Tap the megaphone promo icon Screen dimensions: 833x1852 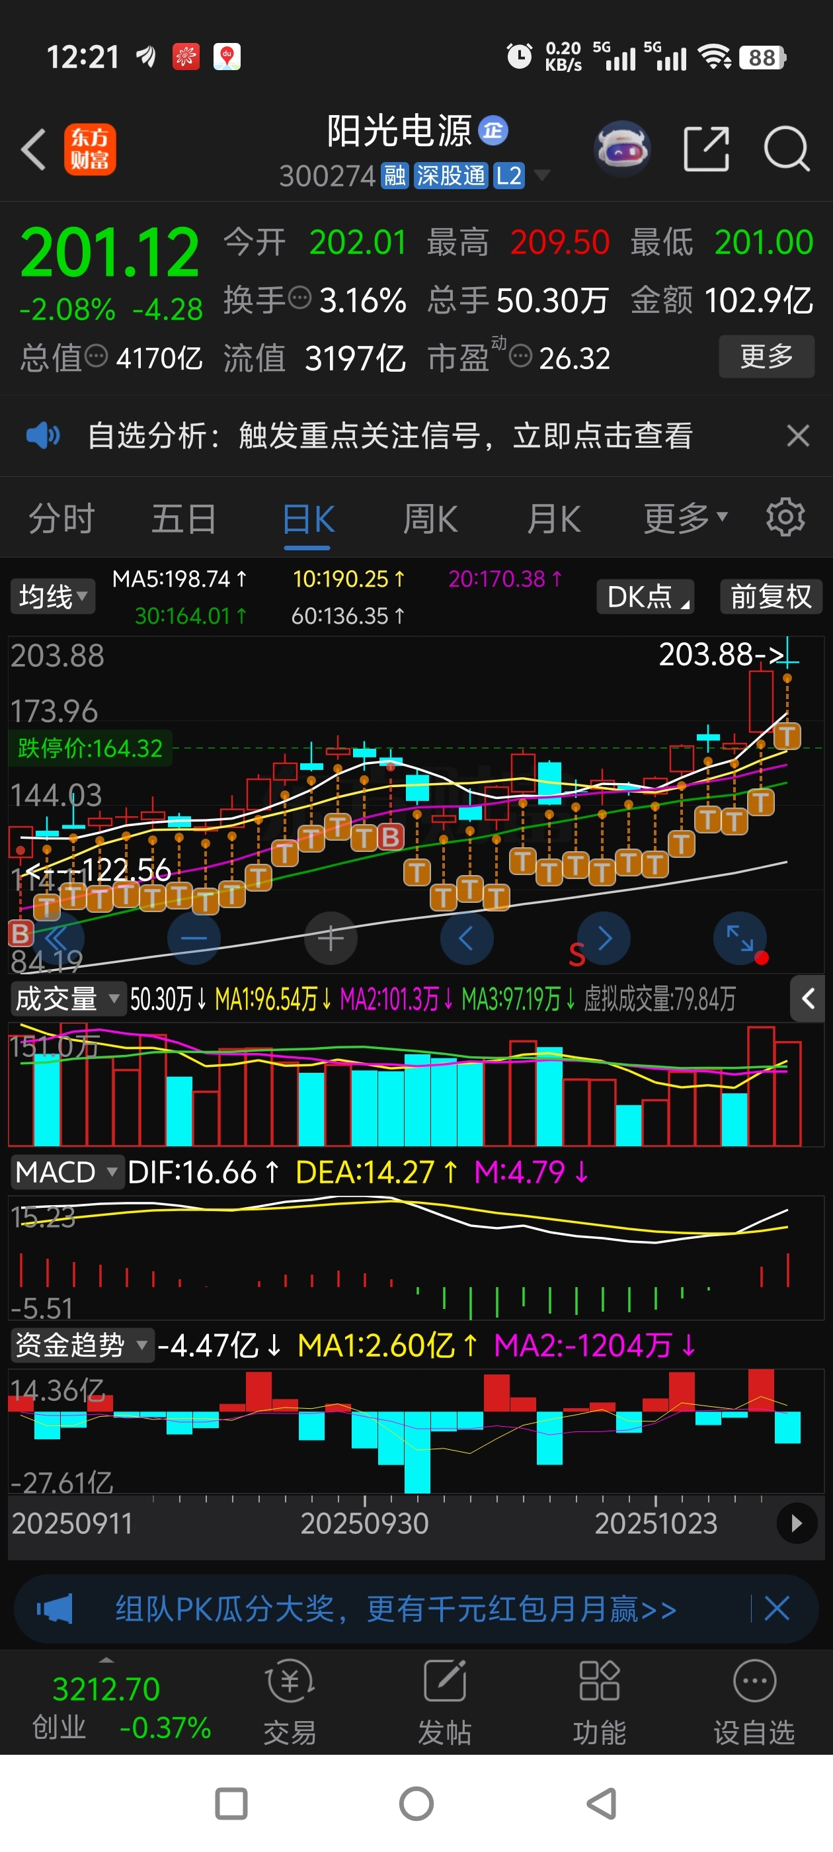tap(55, 1609)
